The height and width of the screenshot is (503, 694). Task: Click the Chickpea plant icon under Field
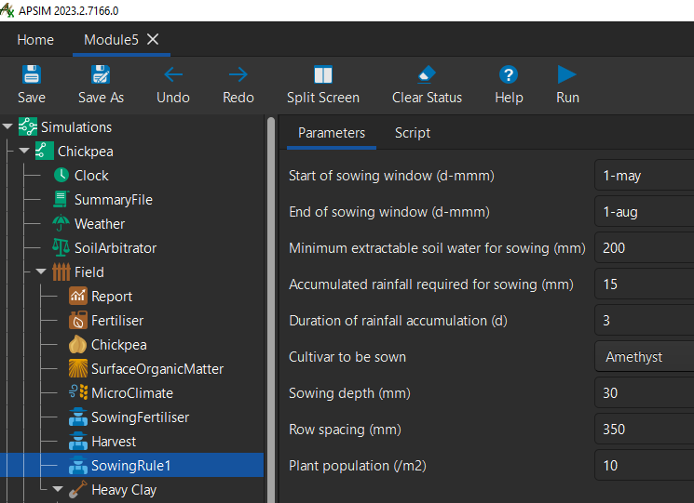78,344
